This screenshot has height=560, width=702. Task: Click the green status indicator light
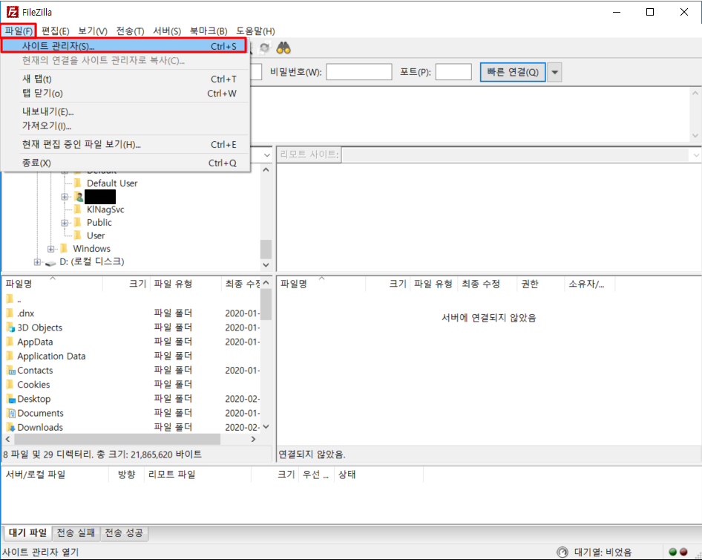pyautogui.click(x=672, y=552)
